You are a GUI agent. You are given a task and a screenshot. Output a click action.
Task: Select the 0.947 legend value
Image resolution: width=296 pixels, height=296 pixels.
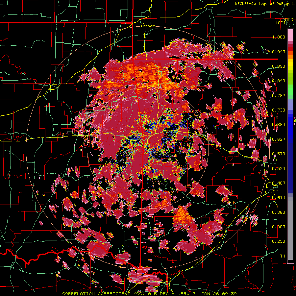point(279,52)
